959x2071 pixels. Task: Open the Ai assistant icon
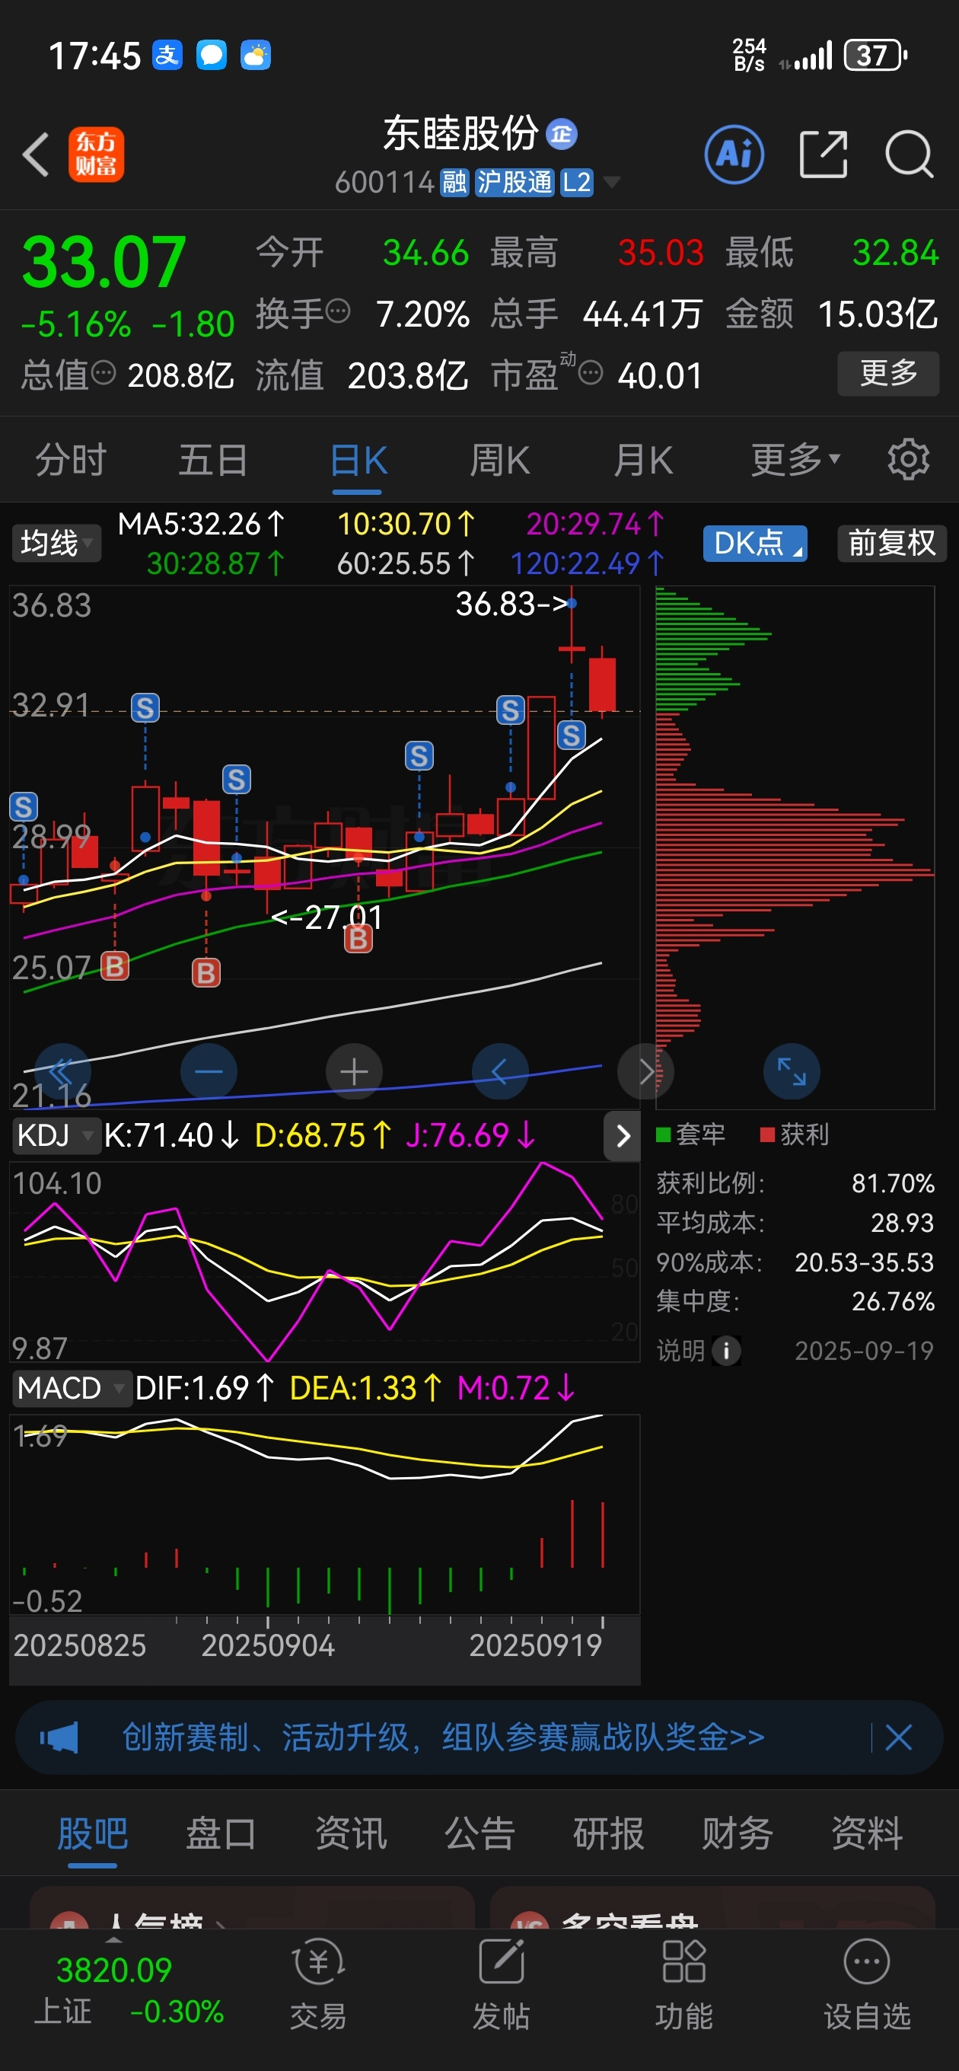pos(733,154)
